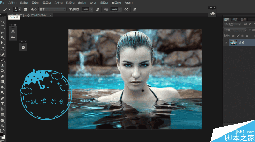
Task: Select the Clone Stamp tool
Action: 2,65
